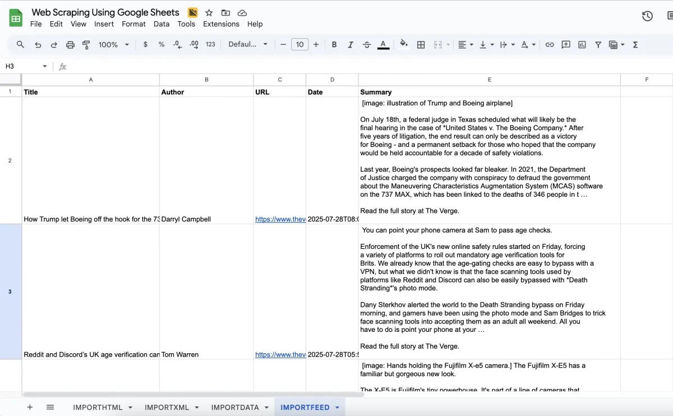
Task: Apply strikethrough formatting
Action: pyautogui.click(x=367, y=45)
